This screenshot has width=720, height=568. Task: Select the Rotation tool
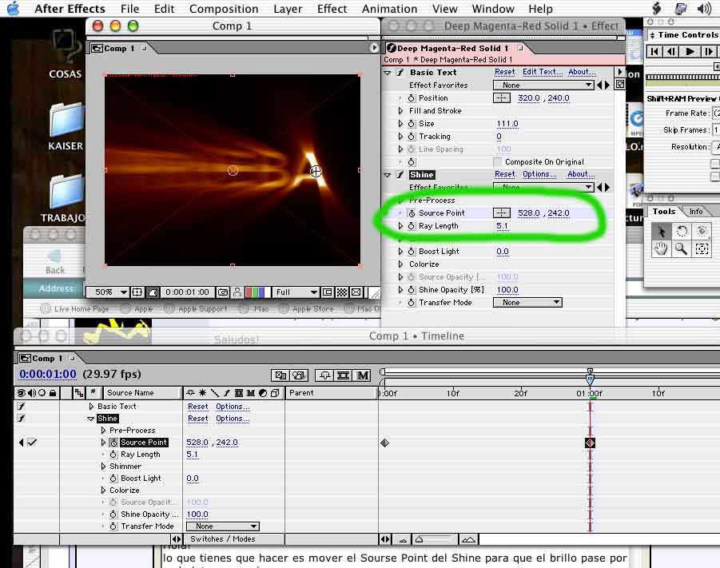682,232
